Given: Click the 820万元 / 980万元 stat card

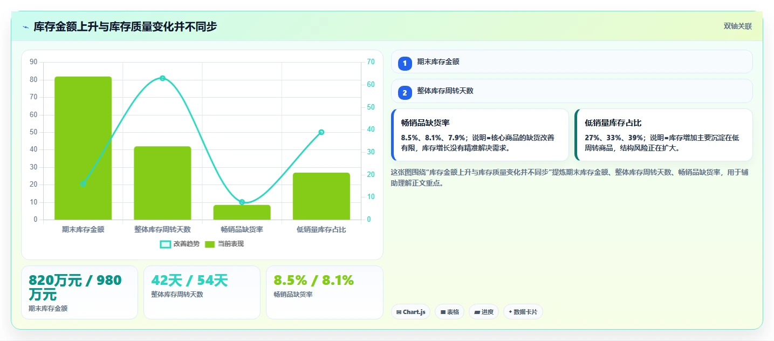Looking at the screenshot, I should [x=79, y=292].
